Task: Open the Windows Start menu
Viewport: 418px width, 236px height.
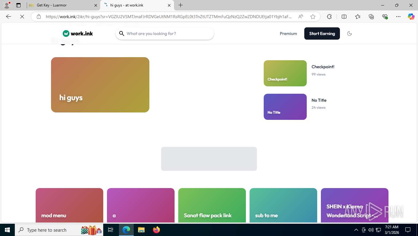Action: point(7,230)
